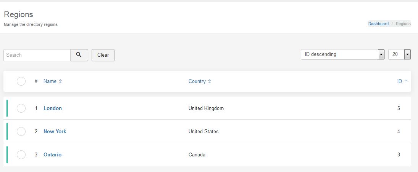418x172 pixels.
Task: Click the Country column sort arrows icon
Action: pyautogui.click(x=210, y=81)
